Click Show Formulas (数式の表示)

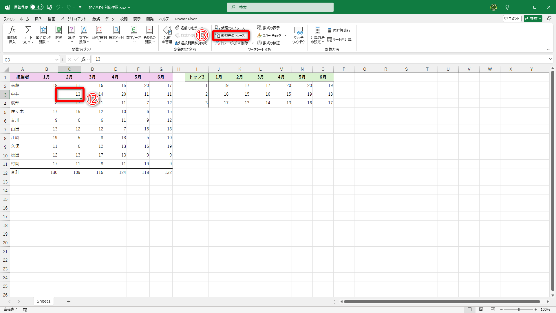pos(268,28)
